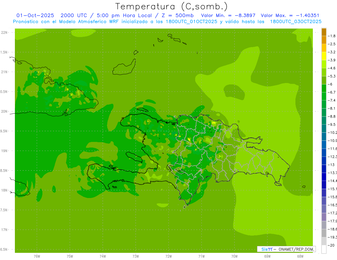Pick the dark orange top legend swatch

click(x=324, y=32)
